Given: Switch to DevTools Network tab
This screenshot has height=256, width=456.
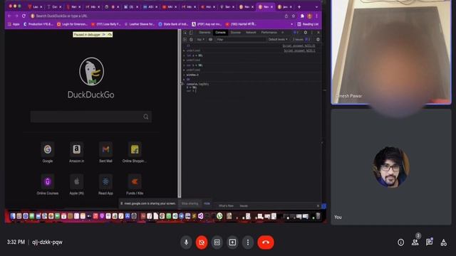Looking at the screenshot, I should click(251, 33).
